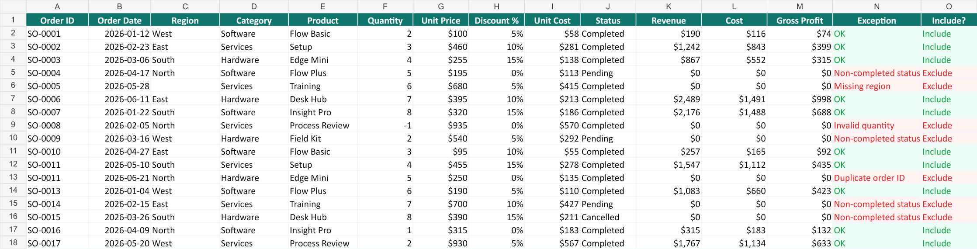Click the Quantity header cell
Viewport: 977px width, 249px height.
tap(385, 20)
